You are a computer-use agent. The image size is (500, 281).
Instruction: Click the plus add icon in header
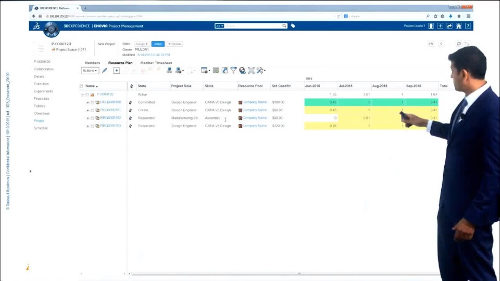point(440,26)
